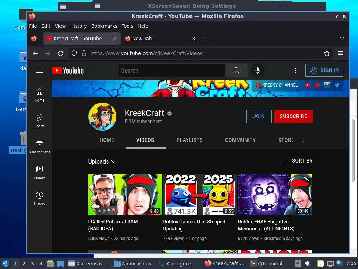Open Roblox Games That Stopped Updating title
358x269 pixels.
pos(194,225)
